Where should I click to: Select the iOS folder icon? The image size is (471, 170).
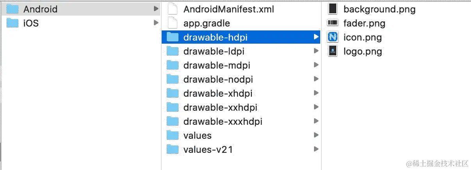point(13,23)
